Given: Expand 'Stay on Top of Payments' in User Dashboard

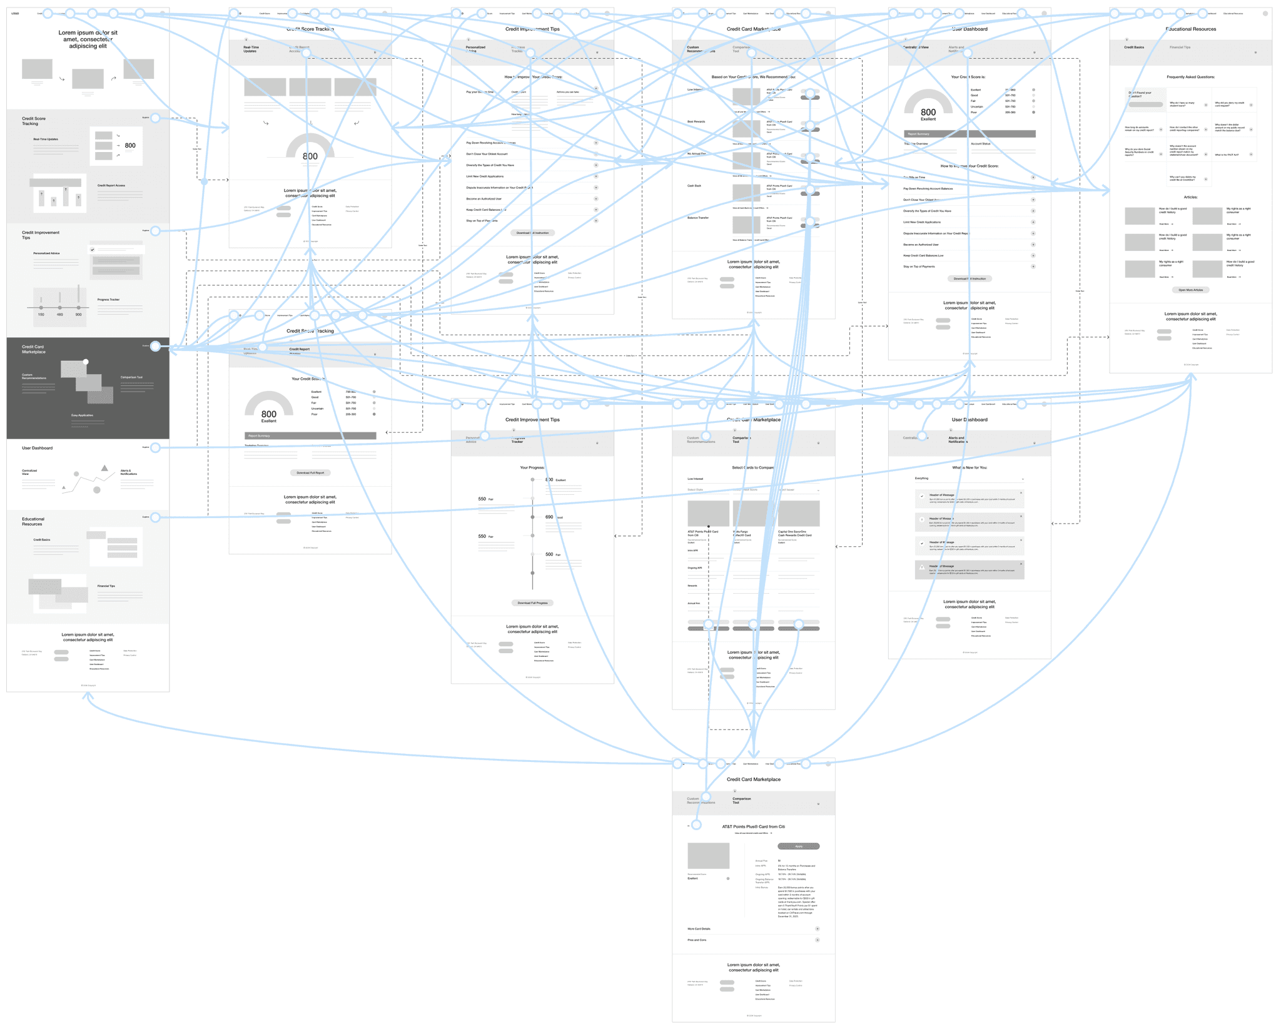Looking at the screenshot, I should pos(970,267).
